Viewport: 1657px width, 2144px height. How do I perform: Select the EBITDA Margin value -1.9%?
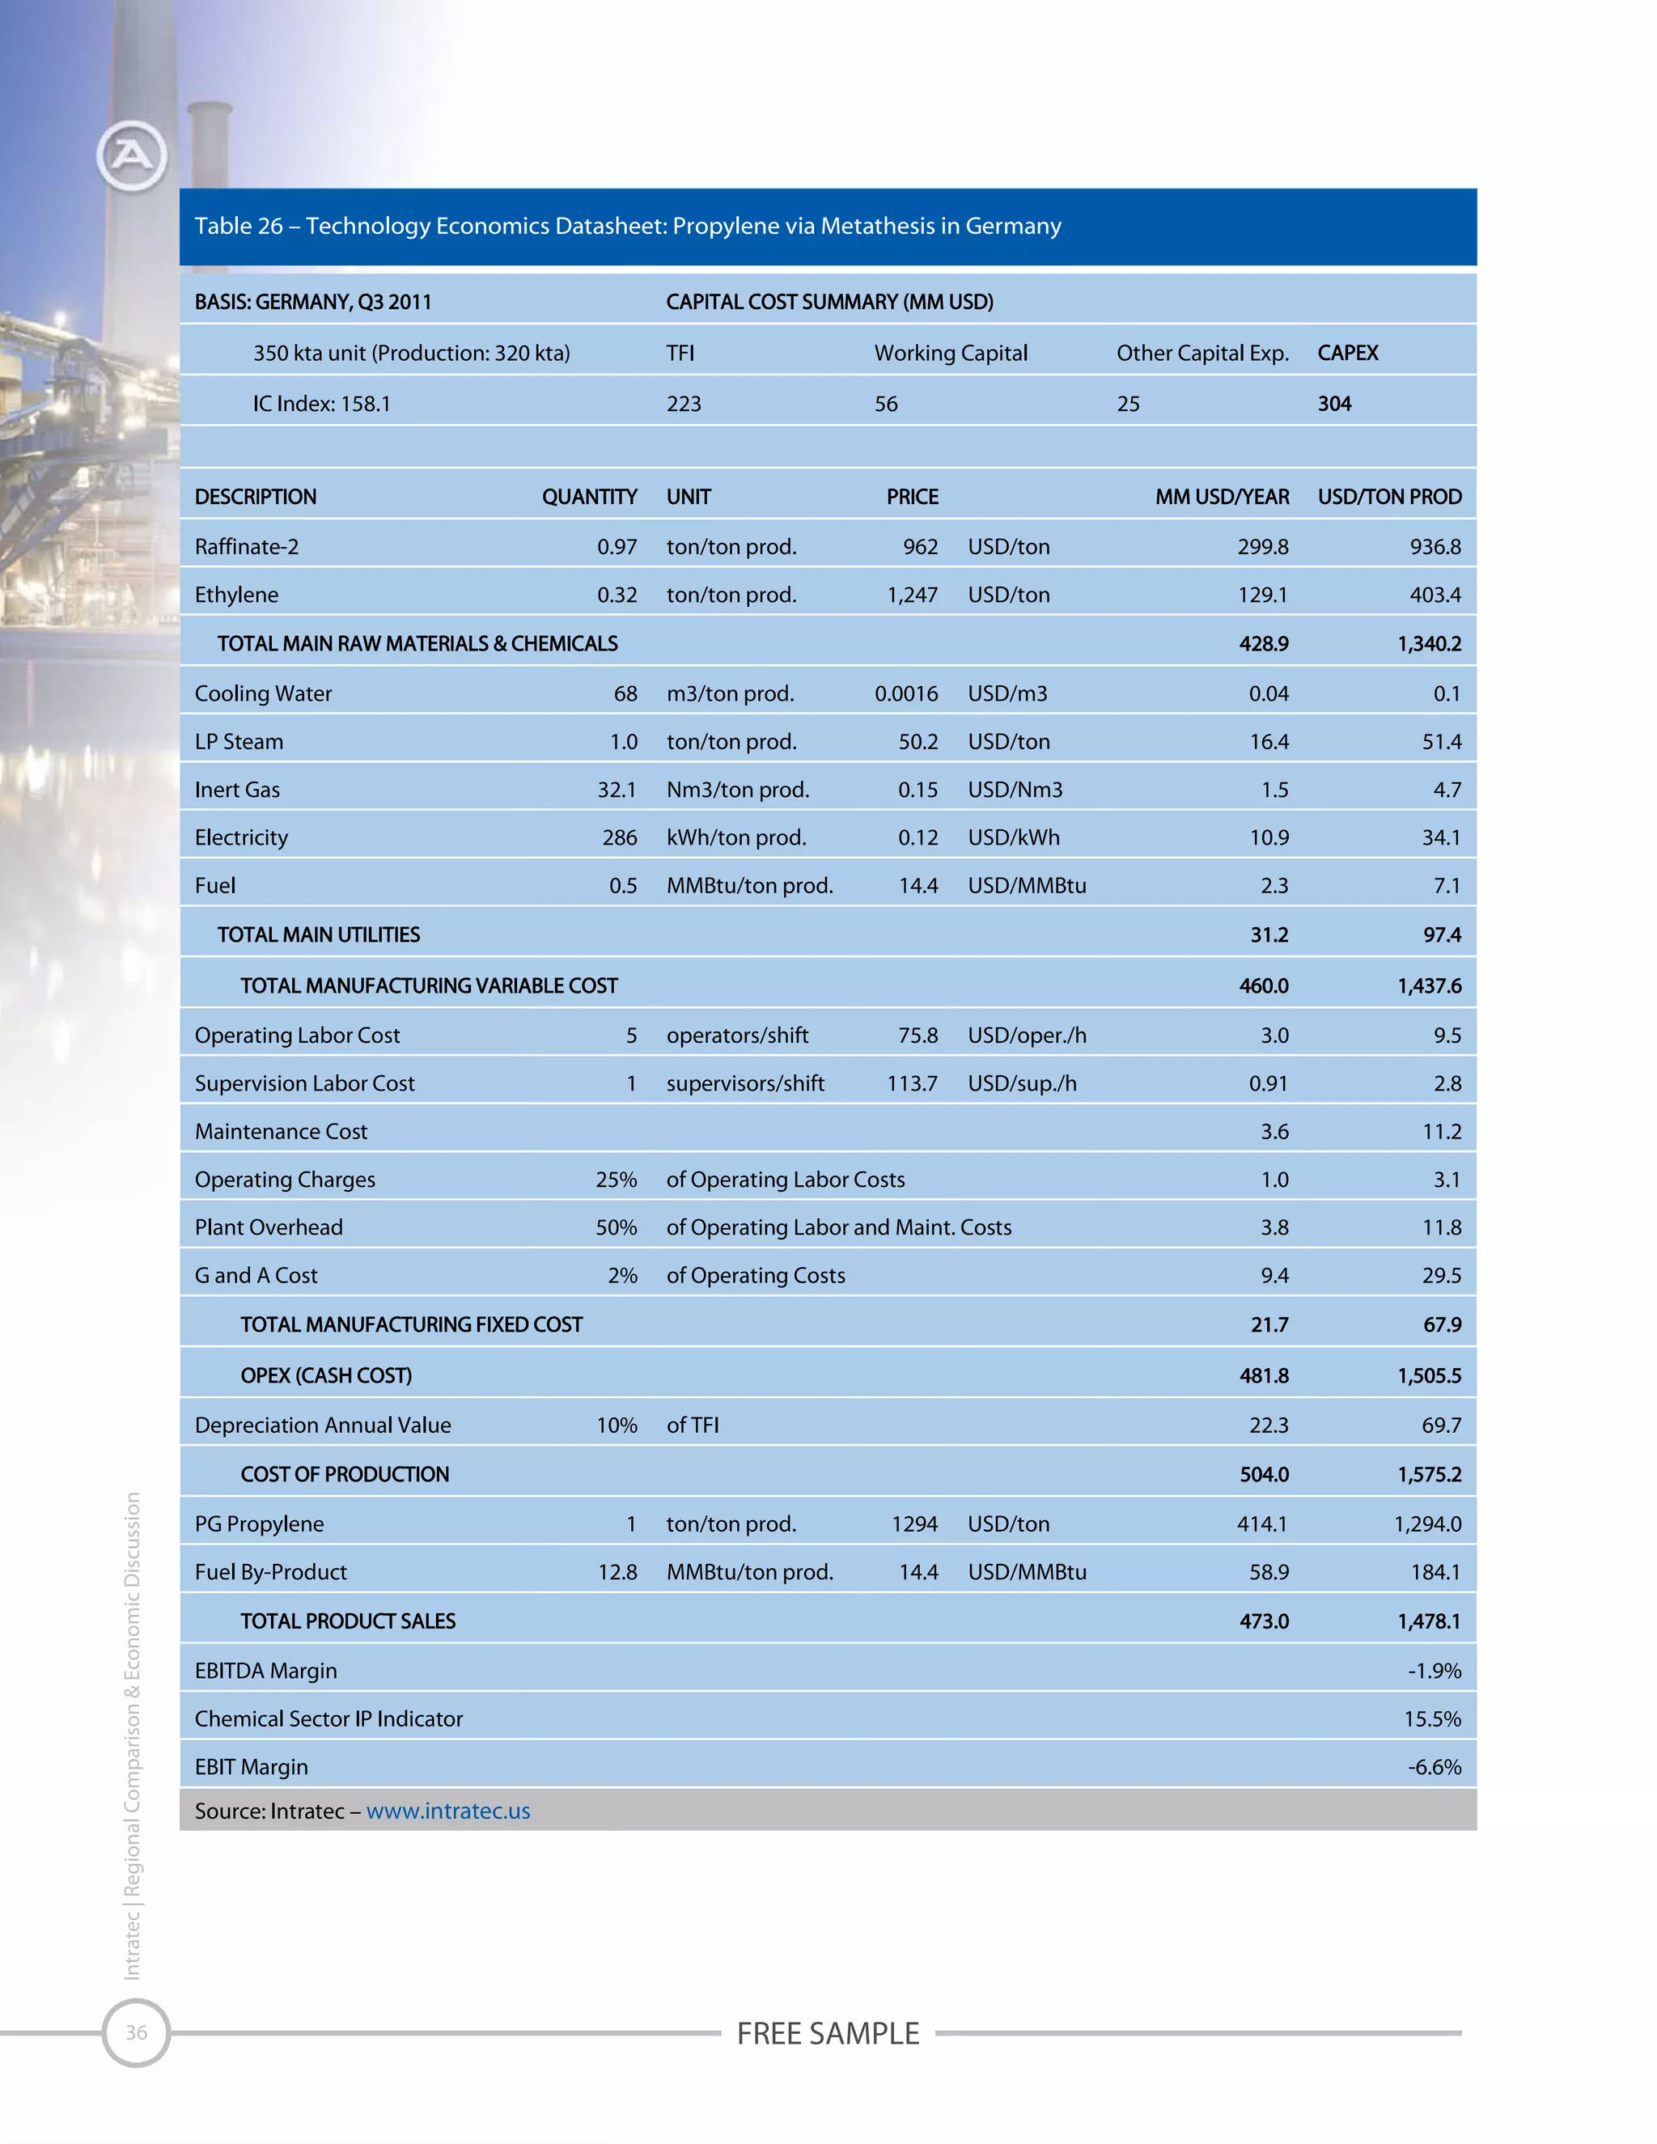[x=1435, y=1671]
